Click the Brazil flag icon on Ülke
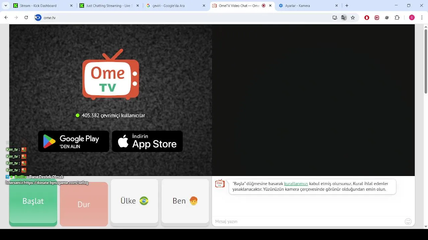The height and width of the screenshot is (240, 428). [x=144, y=201]
